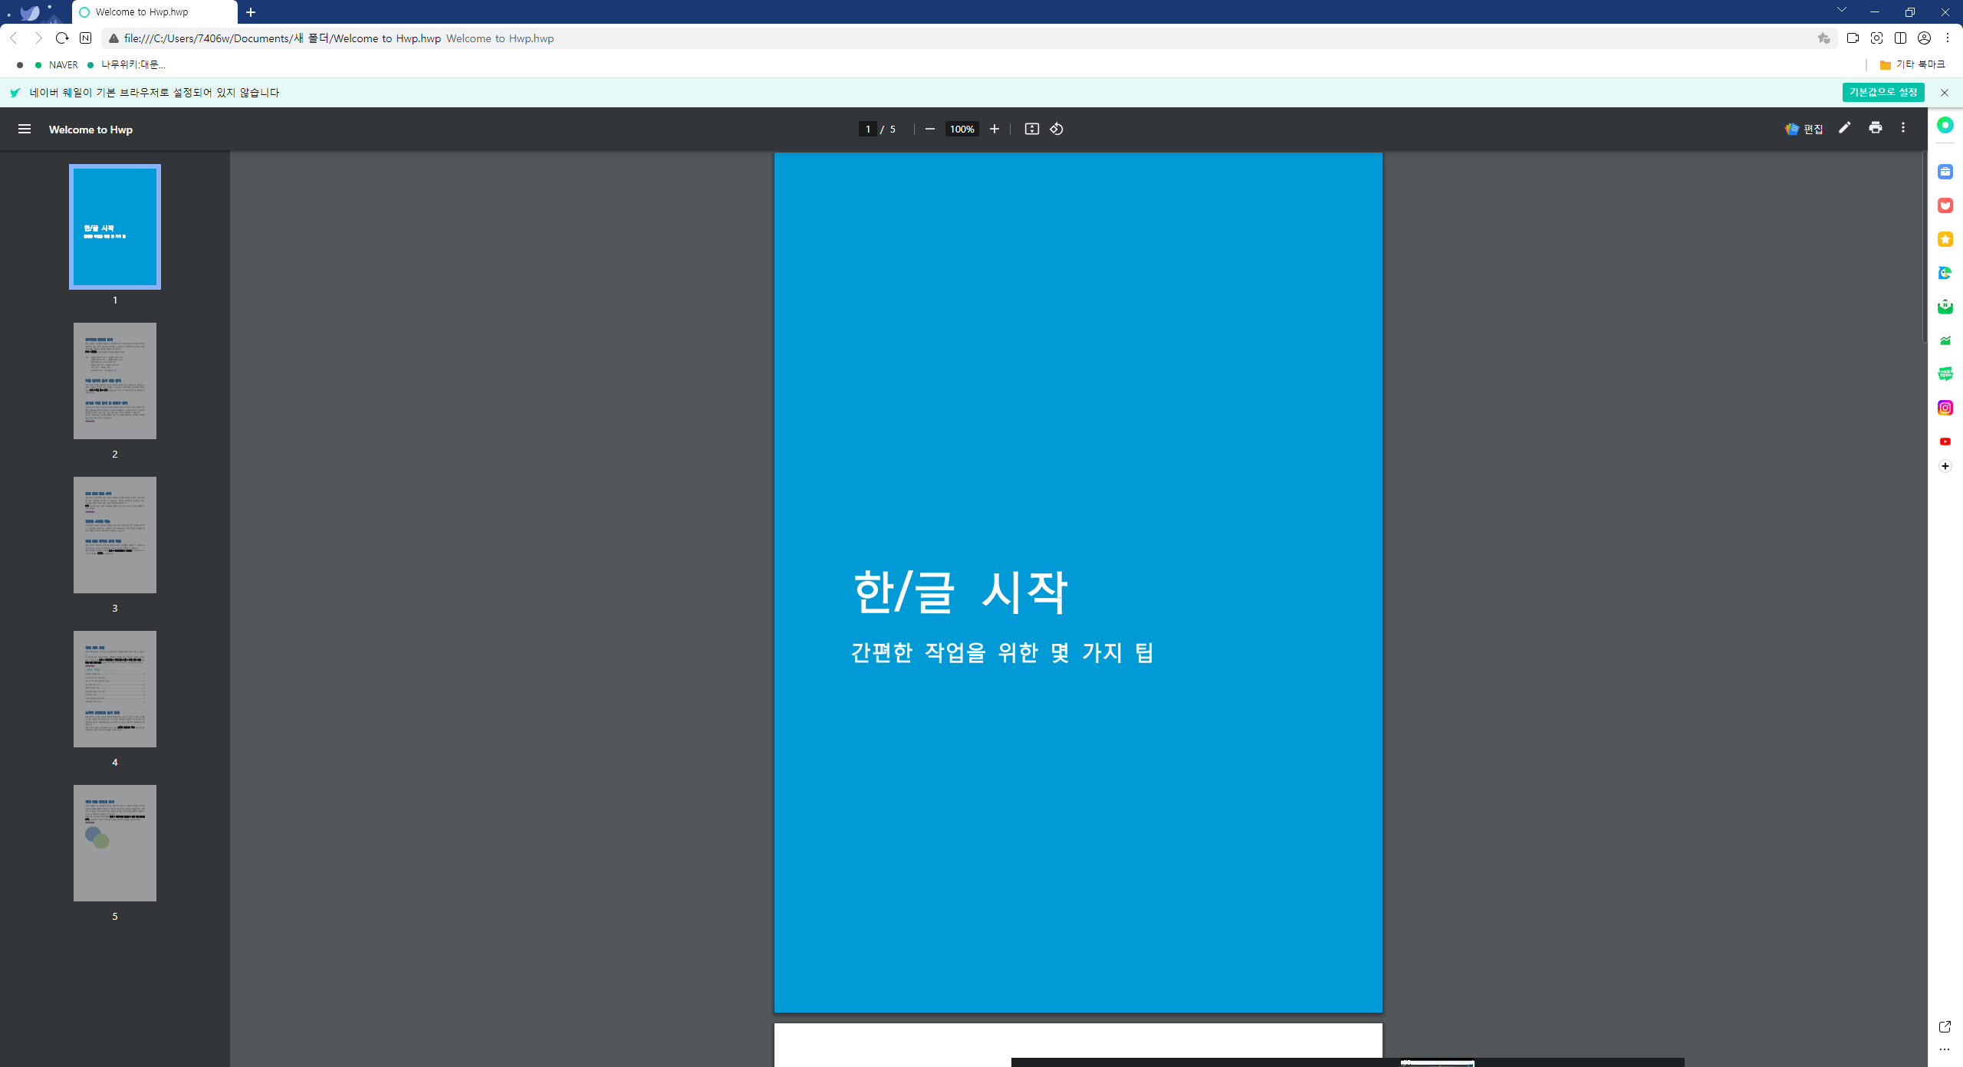The width and height of the screenshot is (1963, 1067).
Task: Open the NAVER bookmark
Action: point(63,65)
